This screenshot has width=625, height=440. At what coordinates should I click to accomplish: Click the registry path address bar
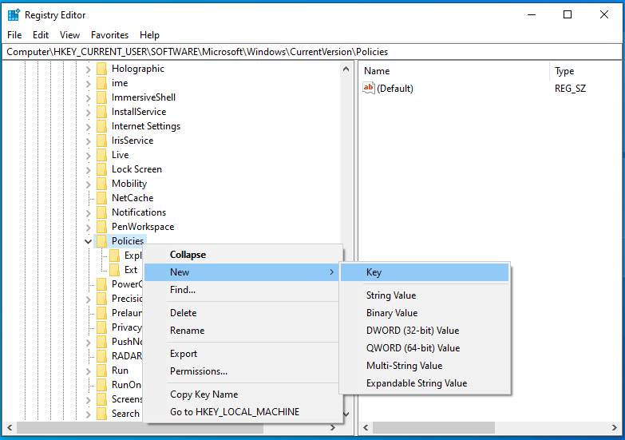pyautogui.click(x=312, y=52)
